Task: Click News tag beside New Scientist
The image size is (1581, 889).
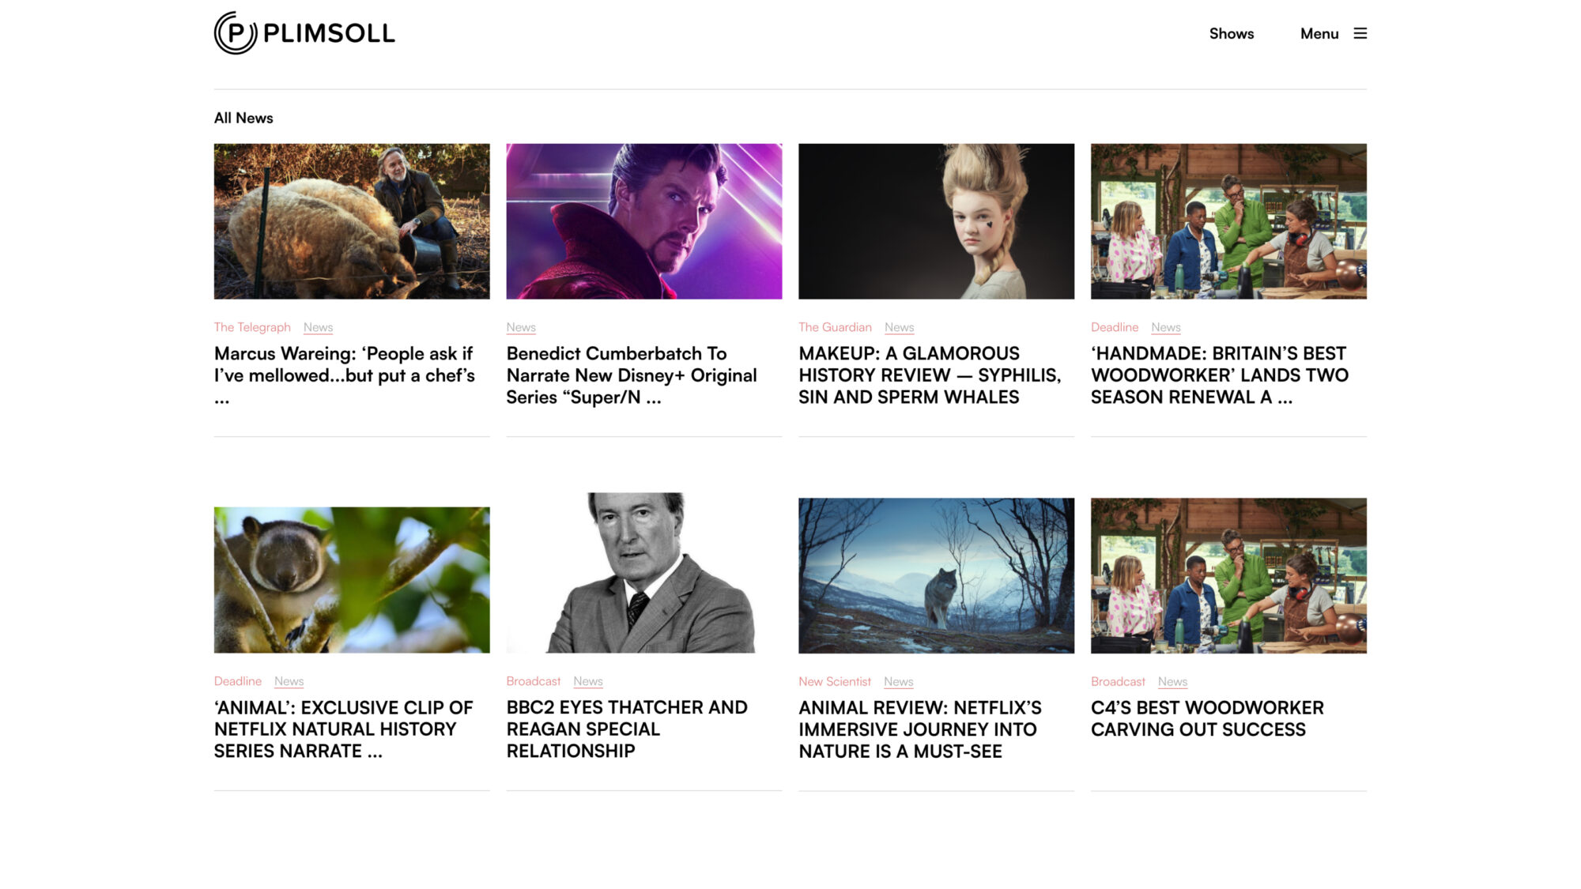Action: pos(898,681)
